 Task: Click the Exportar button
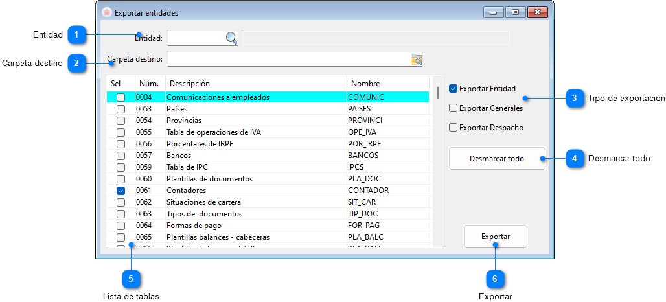click(496, 237)
